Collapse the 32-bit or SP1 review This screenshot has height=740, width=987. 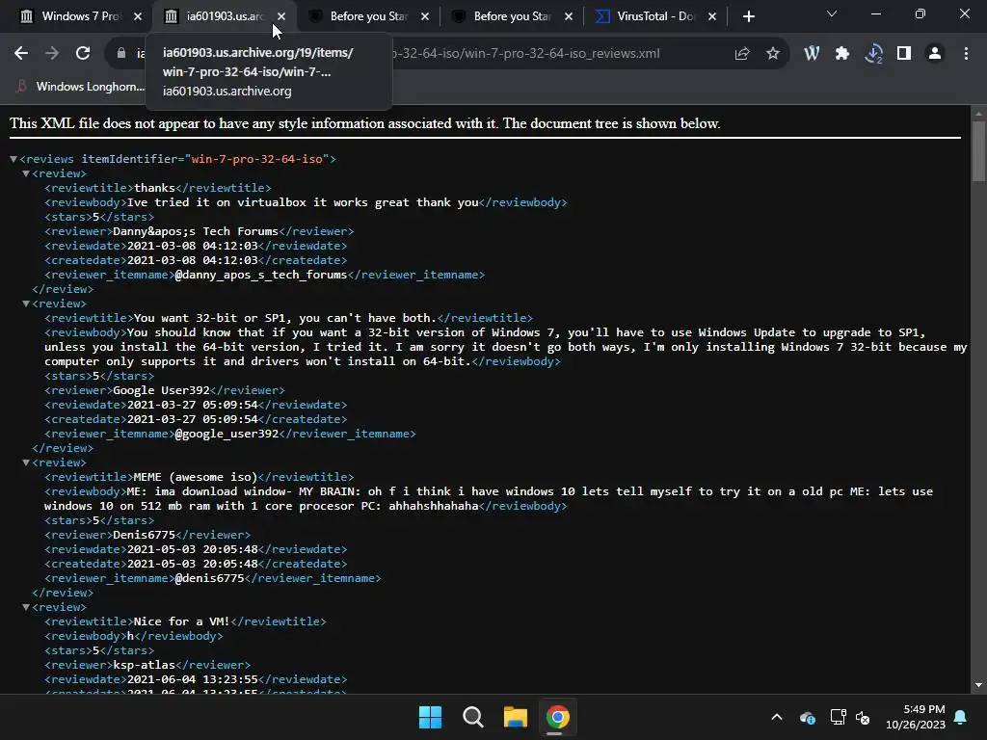[26, 304]
